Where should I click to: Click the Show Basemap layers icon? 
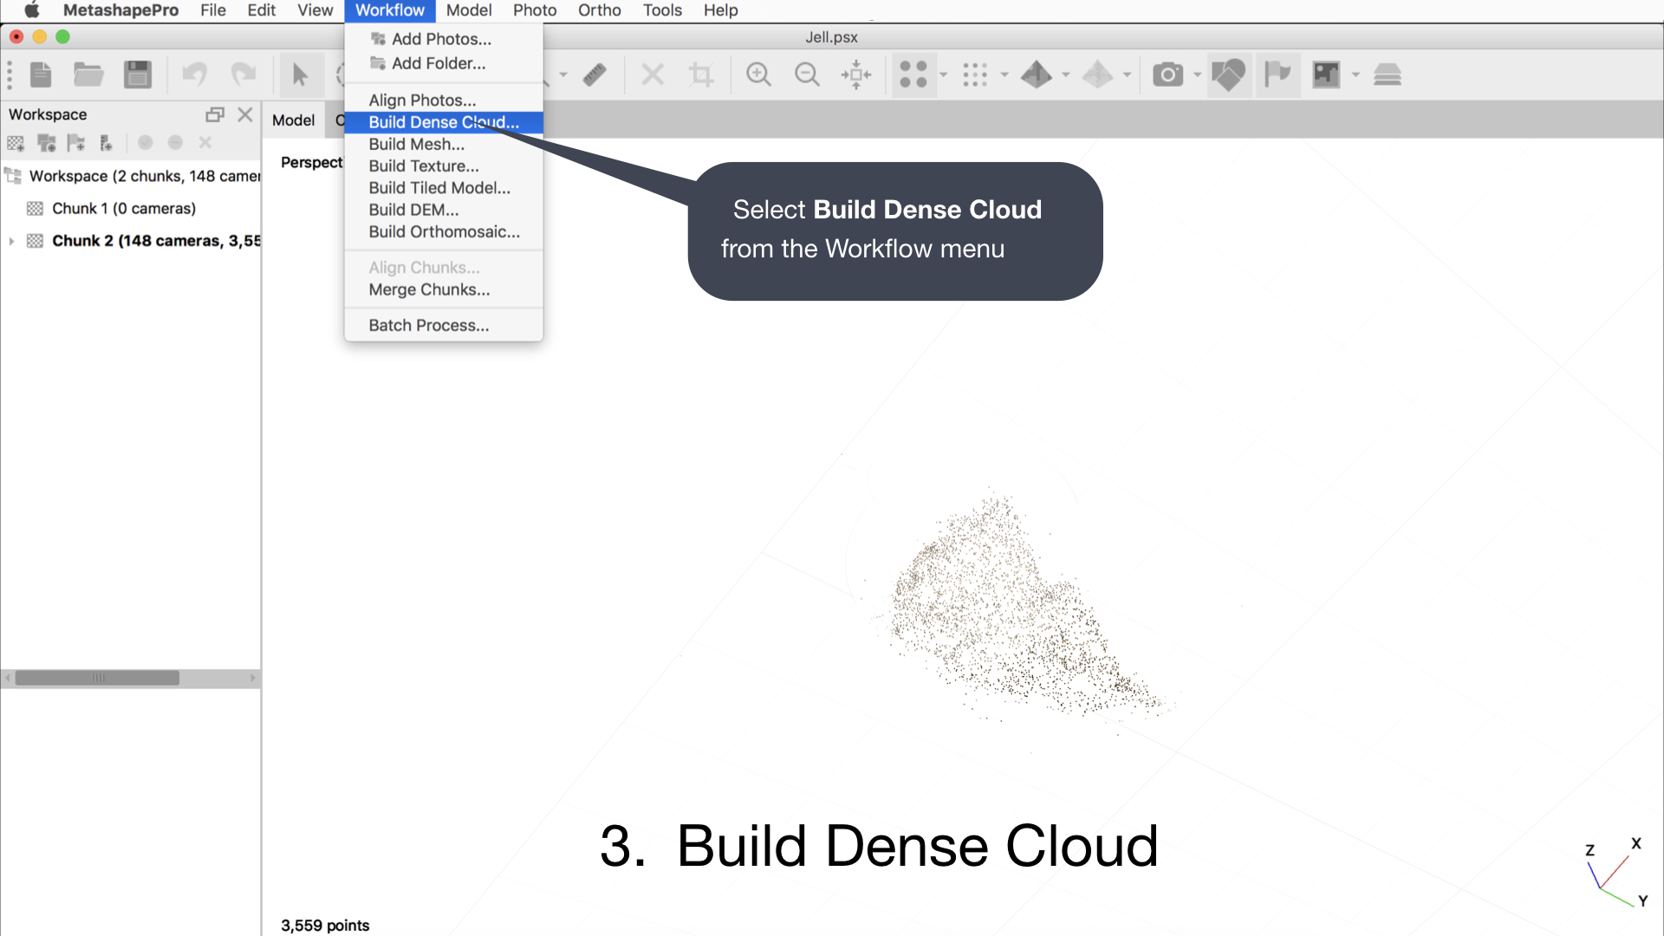[x=1388, y=75]
